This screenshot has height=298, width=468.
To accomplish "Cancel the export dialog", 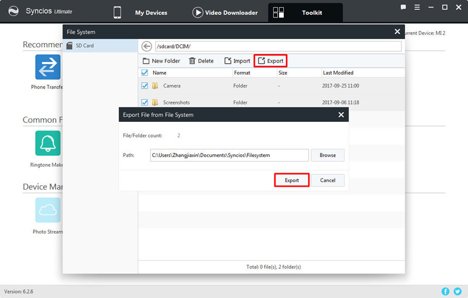I will pos(328,180).
